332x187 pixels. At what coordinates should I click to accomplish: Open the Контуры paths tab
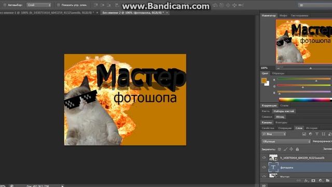click(281, 123)
